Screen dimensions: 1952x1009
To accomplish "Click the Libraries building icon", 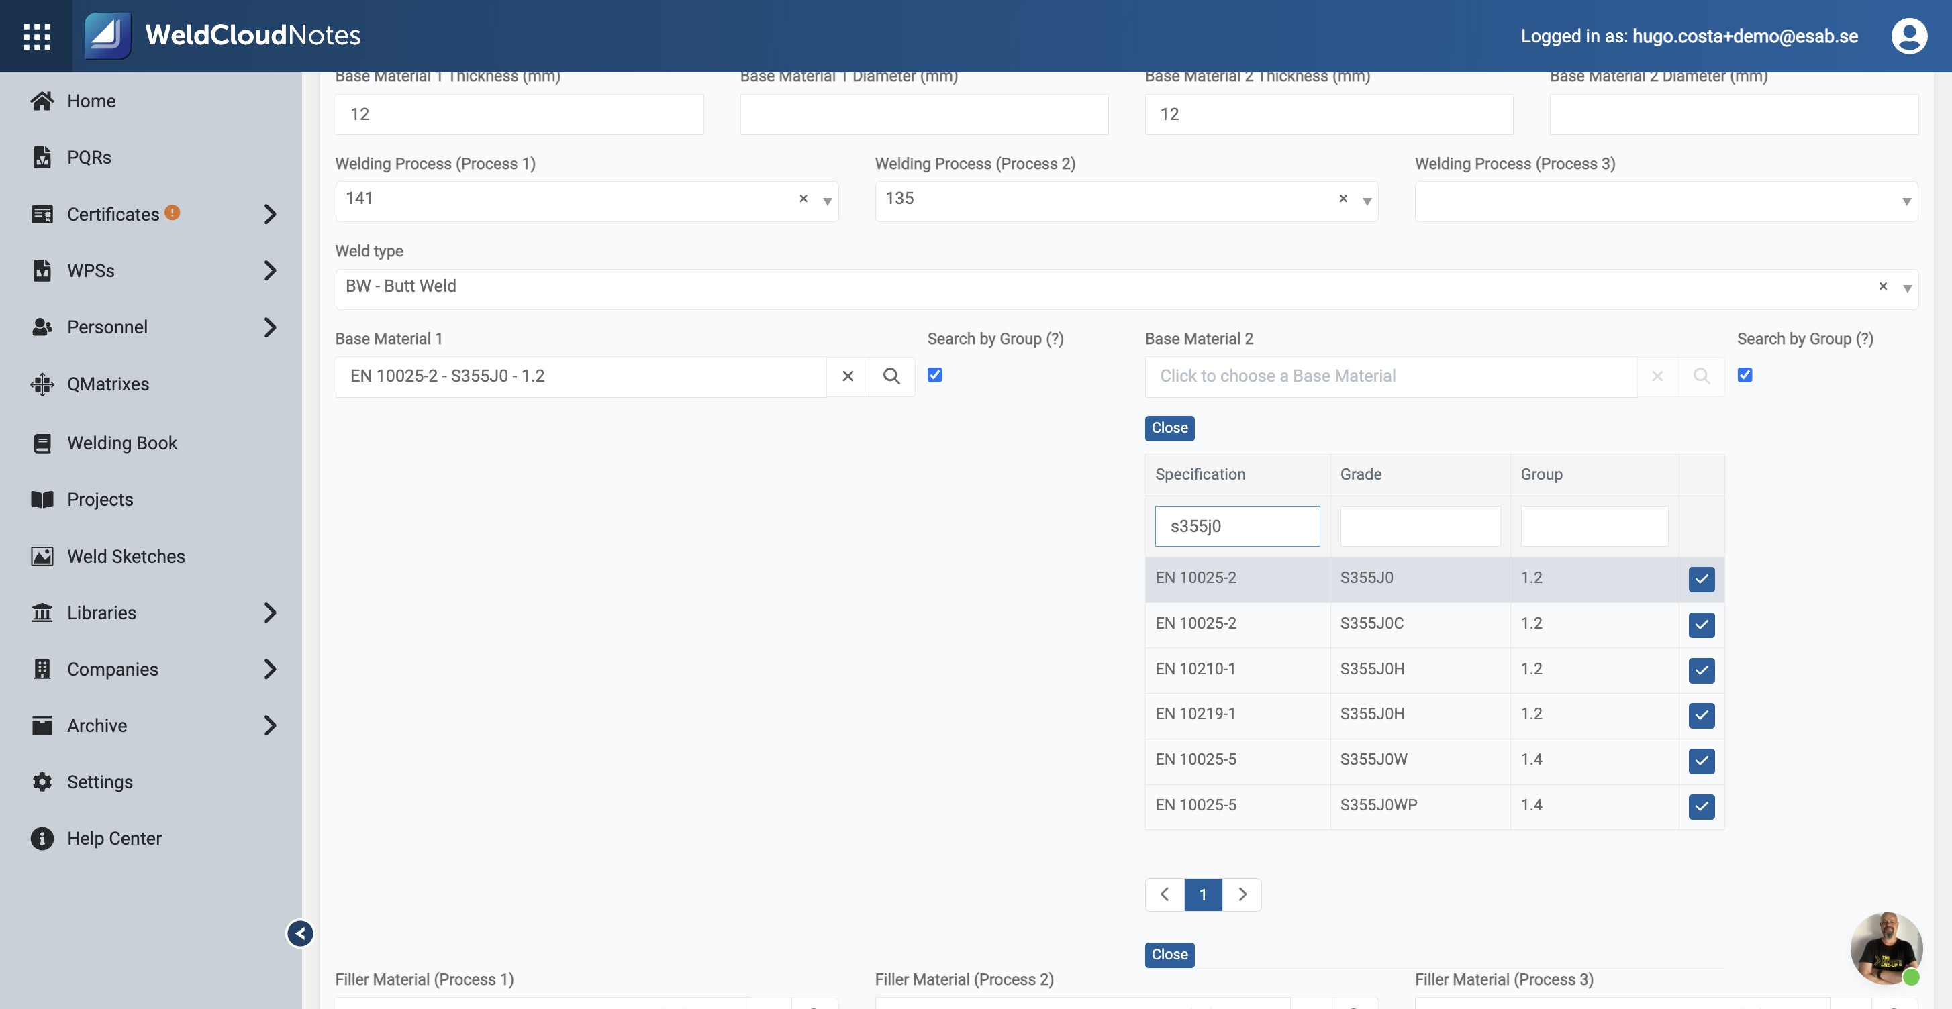I will [x=42, y=613].
